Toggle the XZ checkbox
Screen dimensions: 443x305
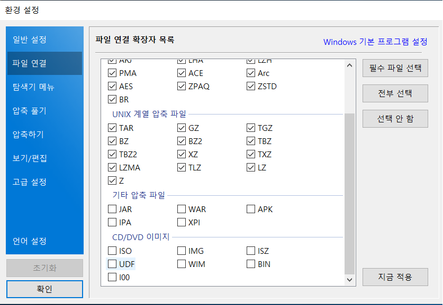coord(182,154)
